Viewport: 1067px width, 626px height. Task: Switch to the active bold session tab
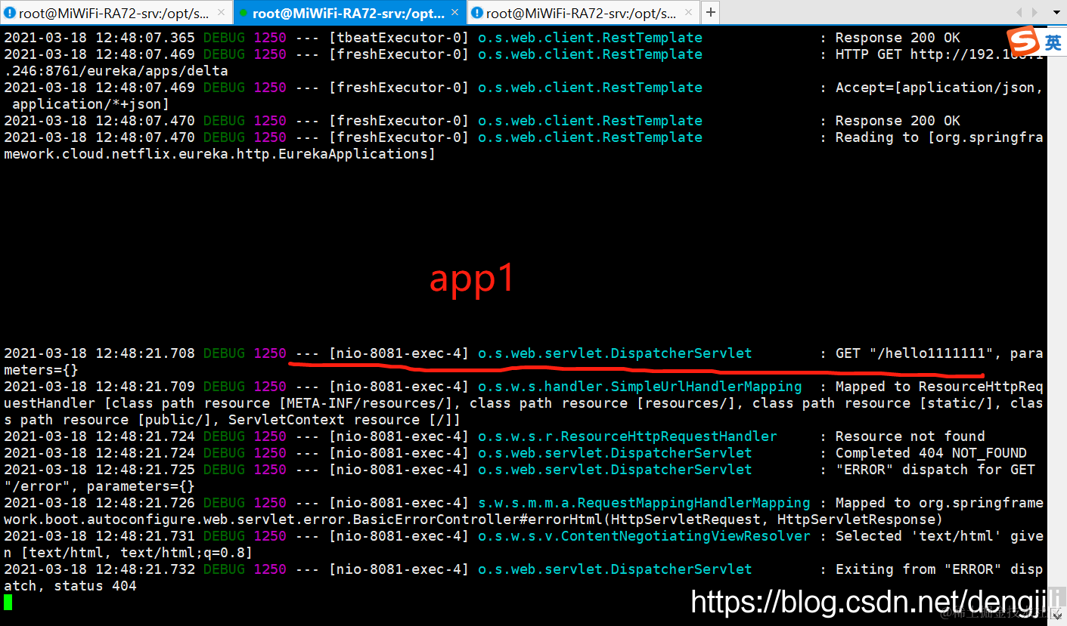click(350, 13)
